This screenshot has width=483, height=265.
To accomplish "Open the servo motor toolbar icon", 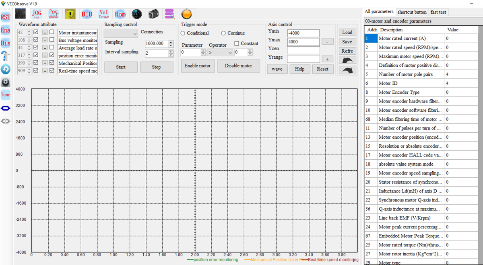I will pyautogui.click(x=153, y=14).
